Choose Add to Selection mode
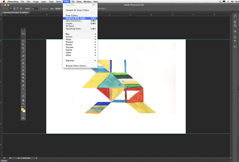Viewport: 239px width, 162px height. click(x=14, y=9)
